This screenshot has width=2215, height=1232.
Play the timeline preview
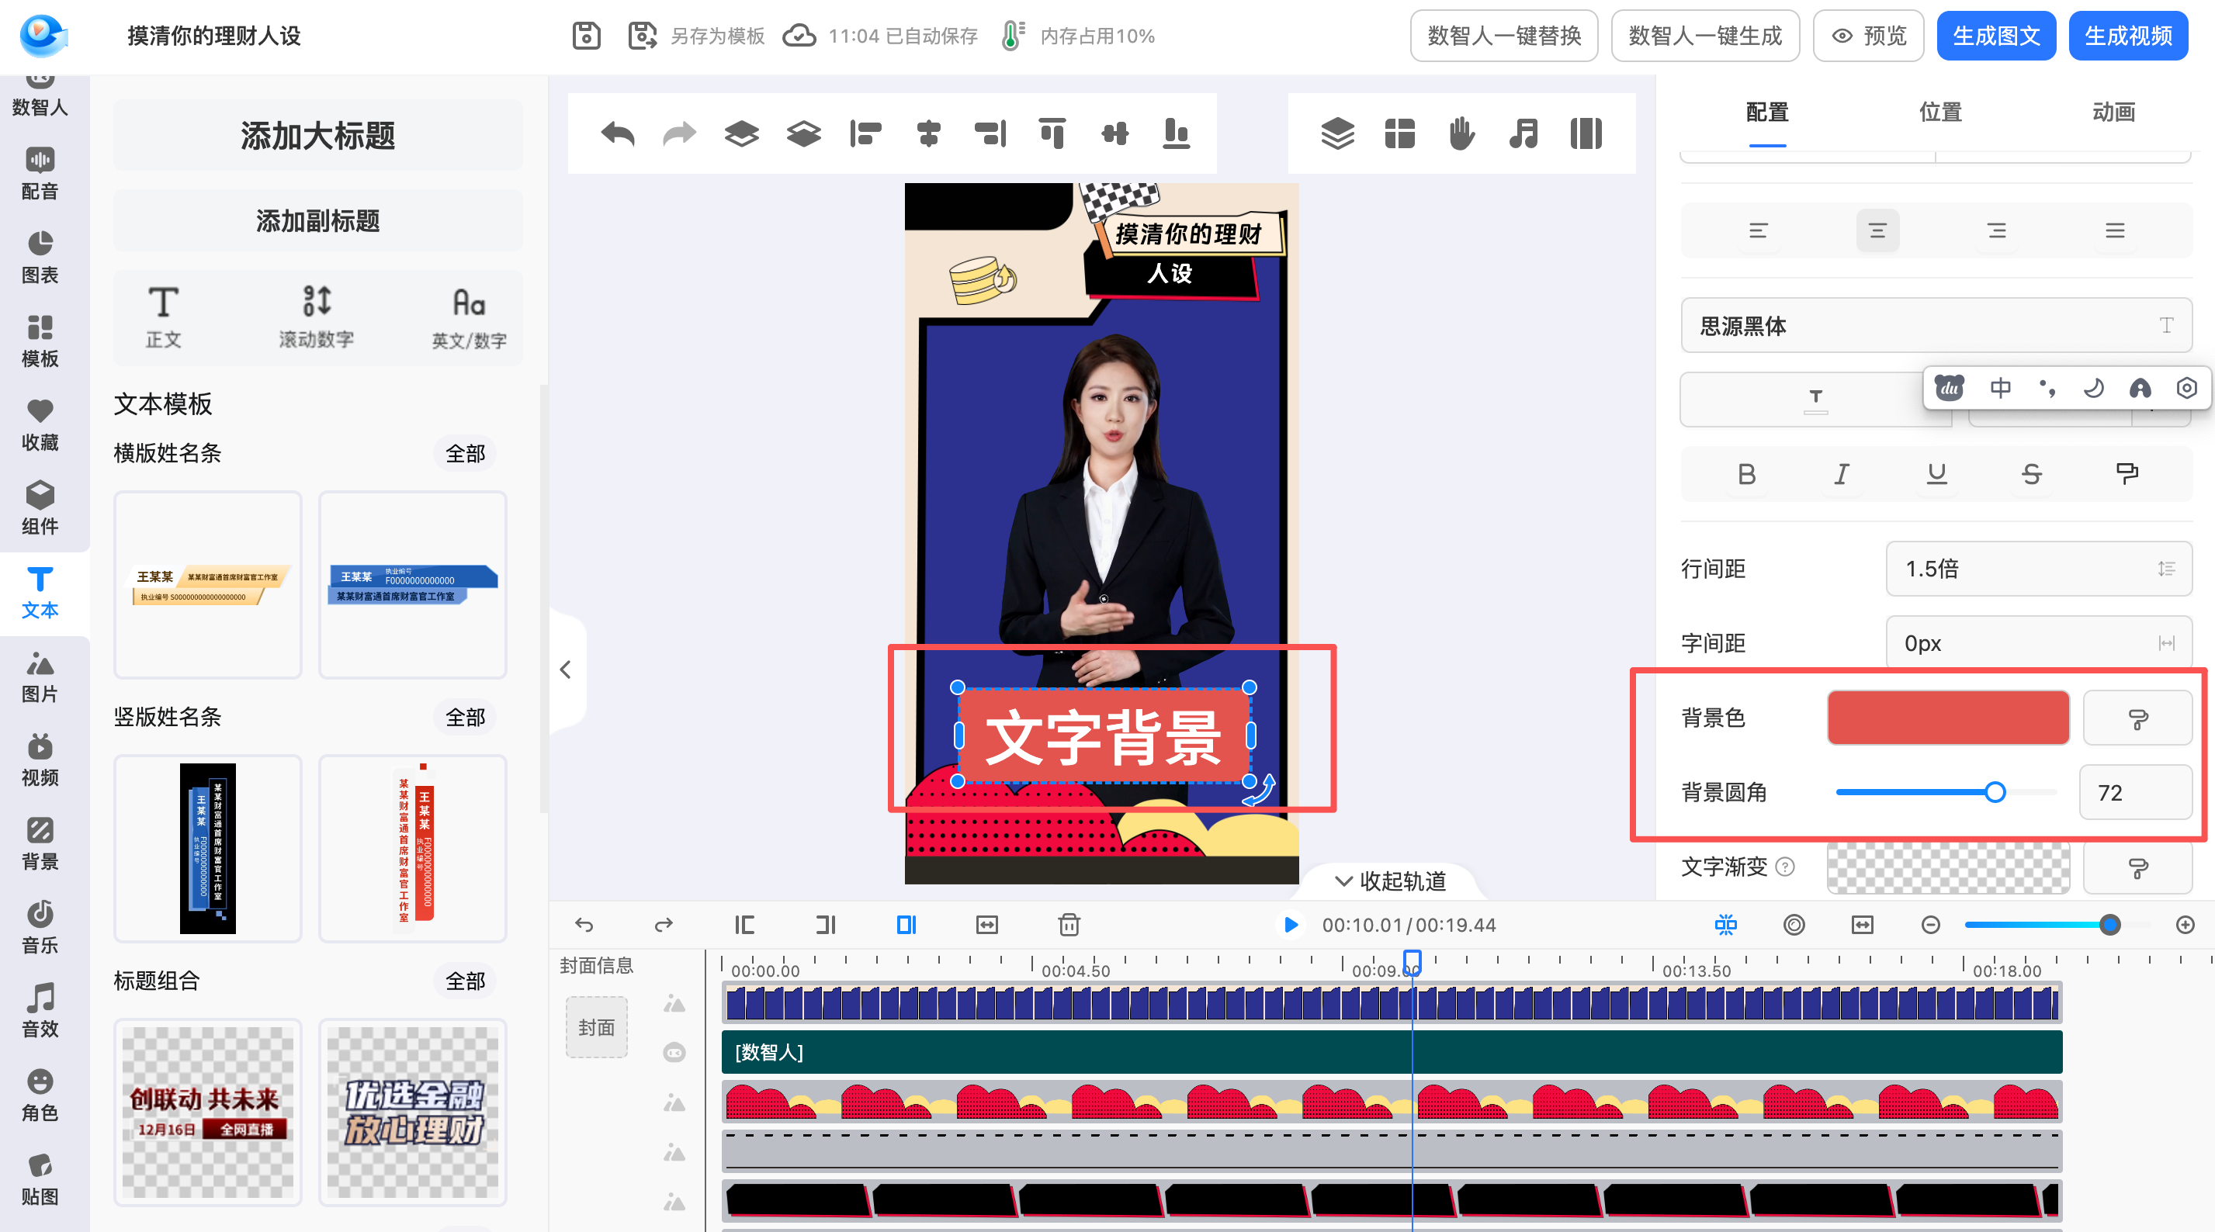[x=1290, y=925]
